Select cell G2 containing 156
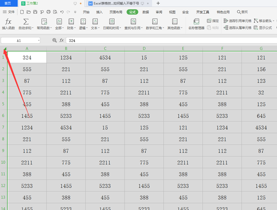 click(261, 69)
